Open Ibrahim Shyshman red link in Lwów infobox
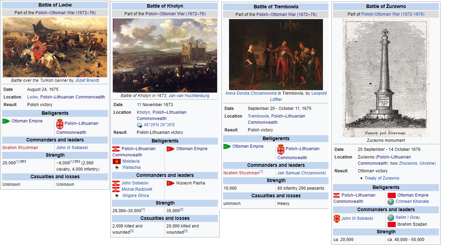Image resolution: width=450 pixels, height=250 pixels. pyautogui.click(x=20, y=148)
